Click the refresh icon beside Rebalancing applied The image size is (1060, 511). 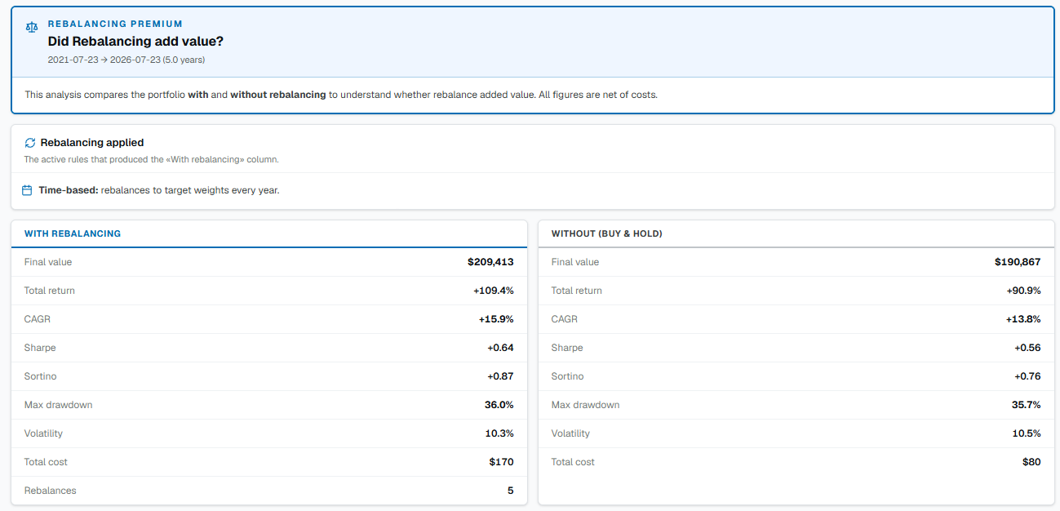click(30, 143)
